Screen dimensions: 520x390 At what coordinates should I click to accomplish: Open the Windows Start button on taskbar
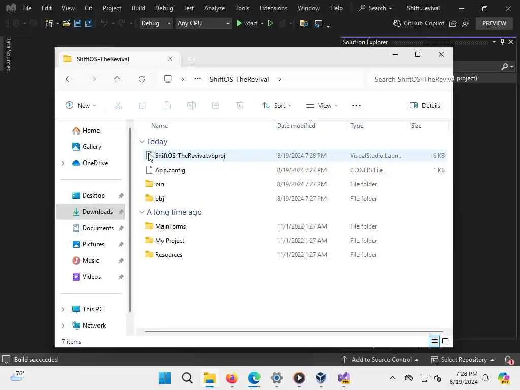click(165, 378)
